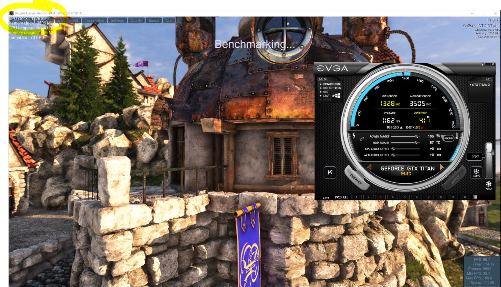The width and height of the screenshot is (501, 287).
Task: Open the K-Boost button in EVGA Precision
Action: tap(330, 173)
